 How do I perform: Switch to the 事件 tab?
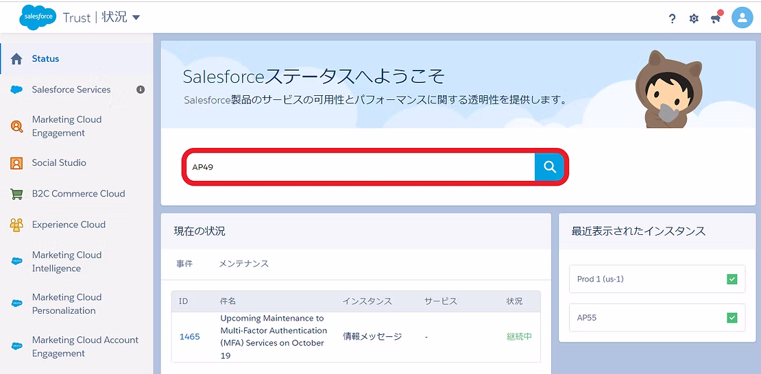coord(184,264)
